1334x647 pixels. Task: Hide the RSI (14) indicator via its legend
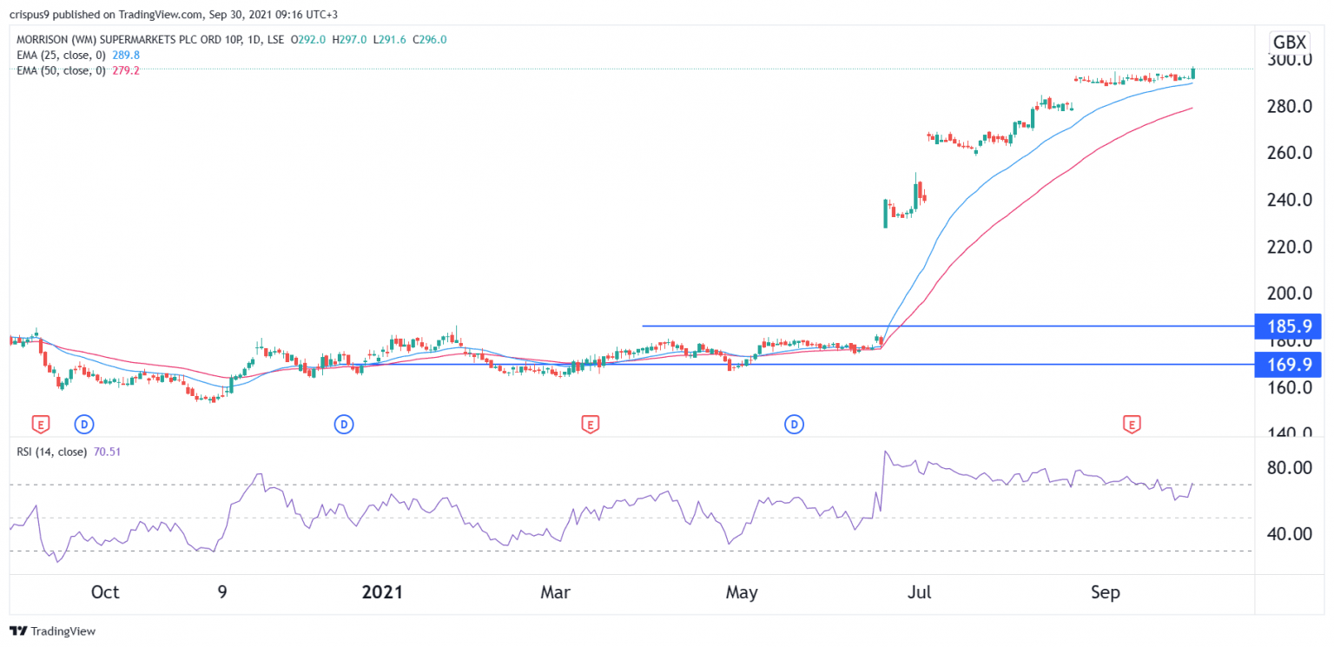click(52, 452)
